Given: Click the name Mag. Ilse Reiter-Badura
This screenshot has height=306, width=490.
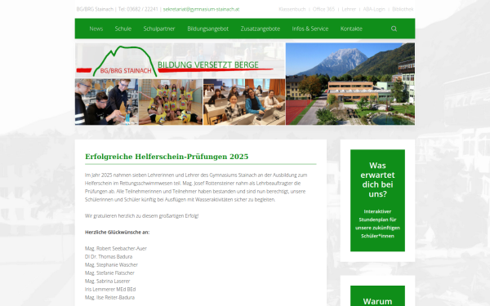Looking at the screenshot, I should click(x=109, y=297).
